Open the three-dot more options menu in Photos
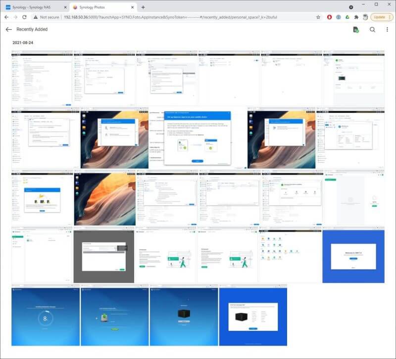 [387, 30]
